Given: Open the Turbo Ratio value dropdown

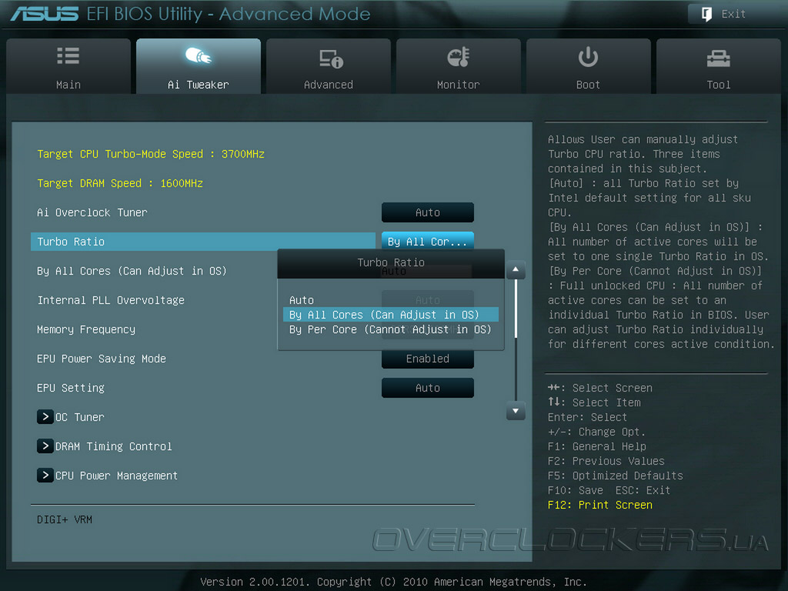Looking at the screenshot, I should 428,242.
